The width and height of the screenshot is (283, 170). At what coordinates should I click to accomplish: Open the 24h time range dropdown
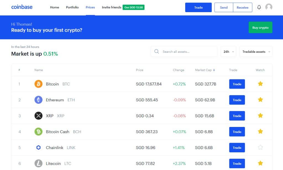point(229,52)
